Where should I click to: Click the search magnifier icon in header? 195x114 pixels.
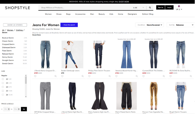pos(150,7)
